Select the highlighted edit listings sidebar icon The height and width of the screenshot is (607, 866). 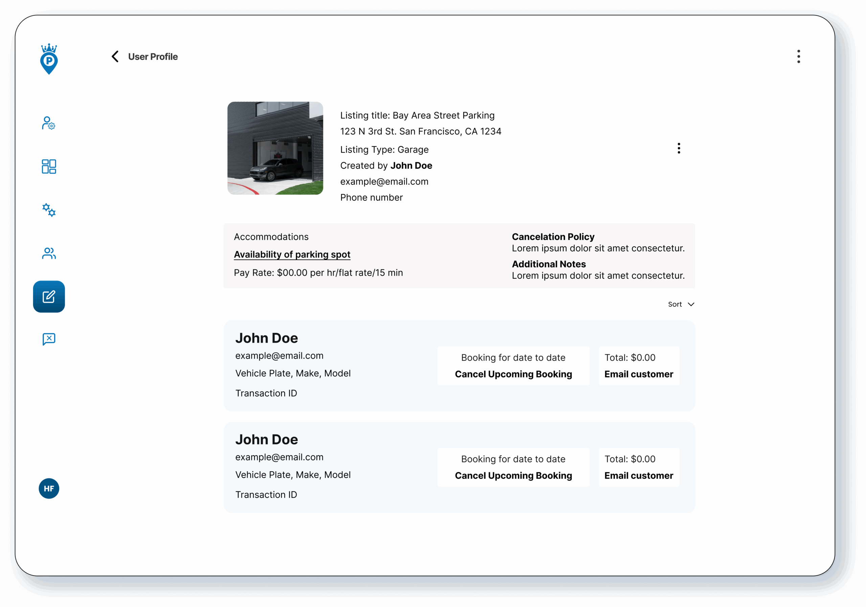click(49, 296)
